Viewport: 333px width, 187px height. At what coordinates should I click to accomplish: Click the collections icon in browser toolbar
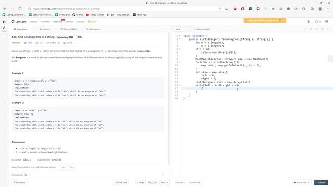[312, 9]
